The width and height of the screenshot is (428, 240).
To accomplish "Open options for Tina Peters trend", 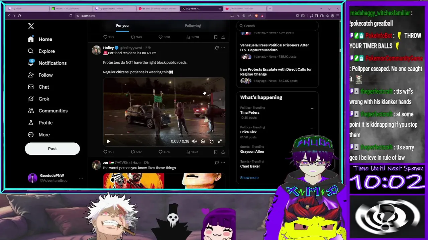I will coord(313,108).
